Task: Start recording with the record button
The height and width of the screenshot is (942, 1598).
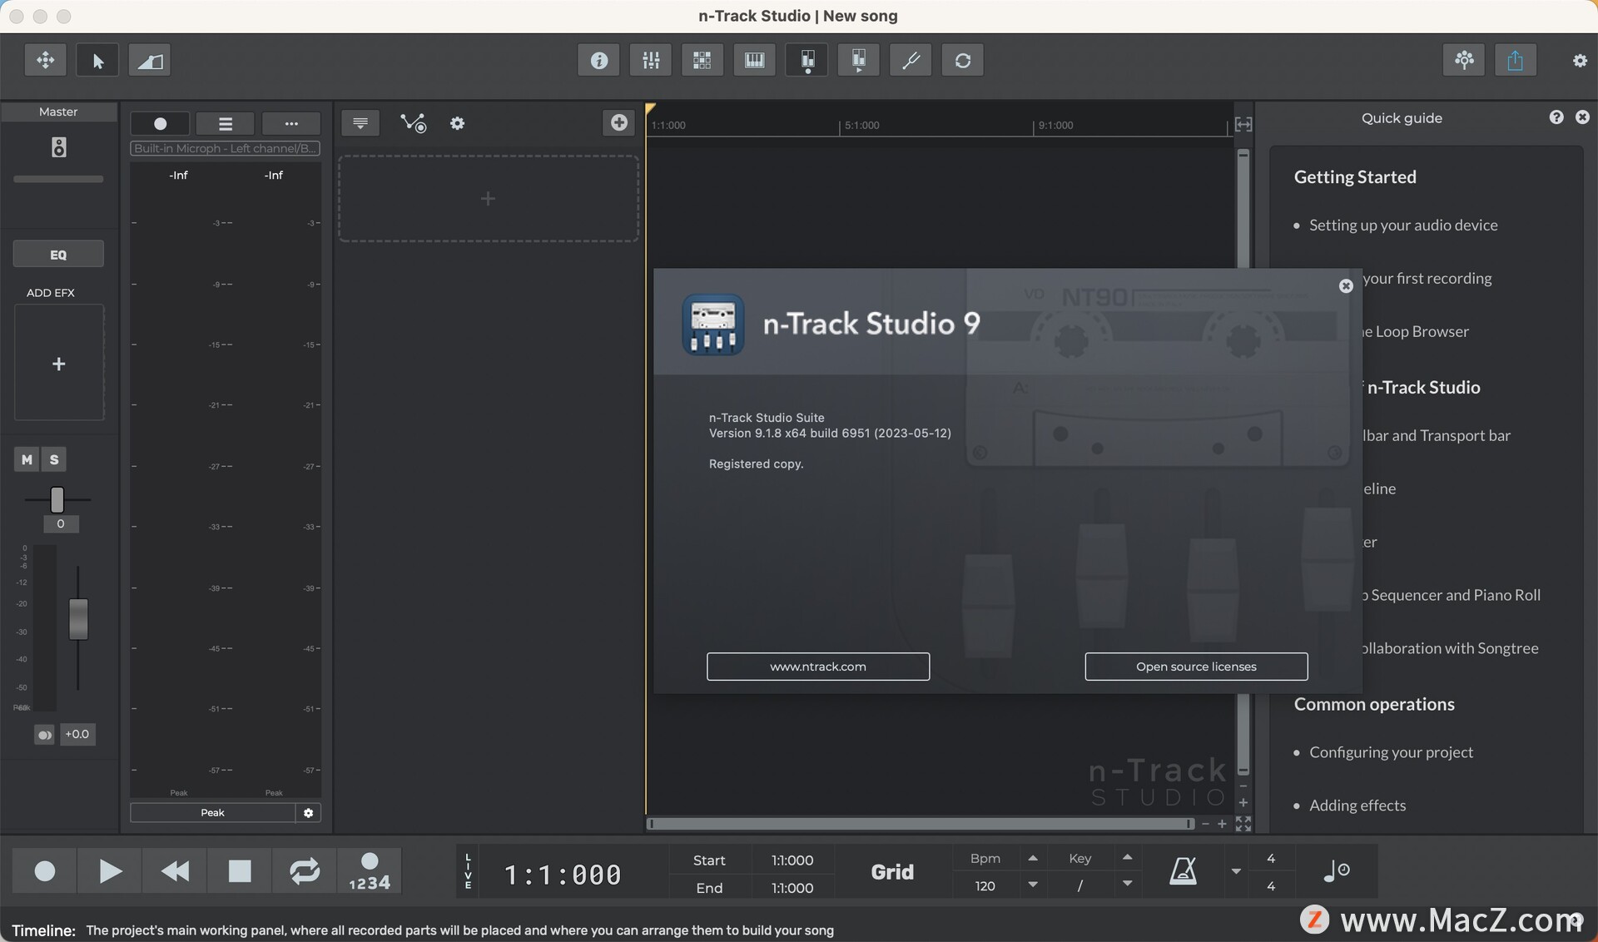Action: click(44, 871)
